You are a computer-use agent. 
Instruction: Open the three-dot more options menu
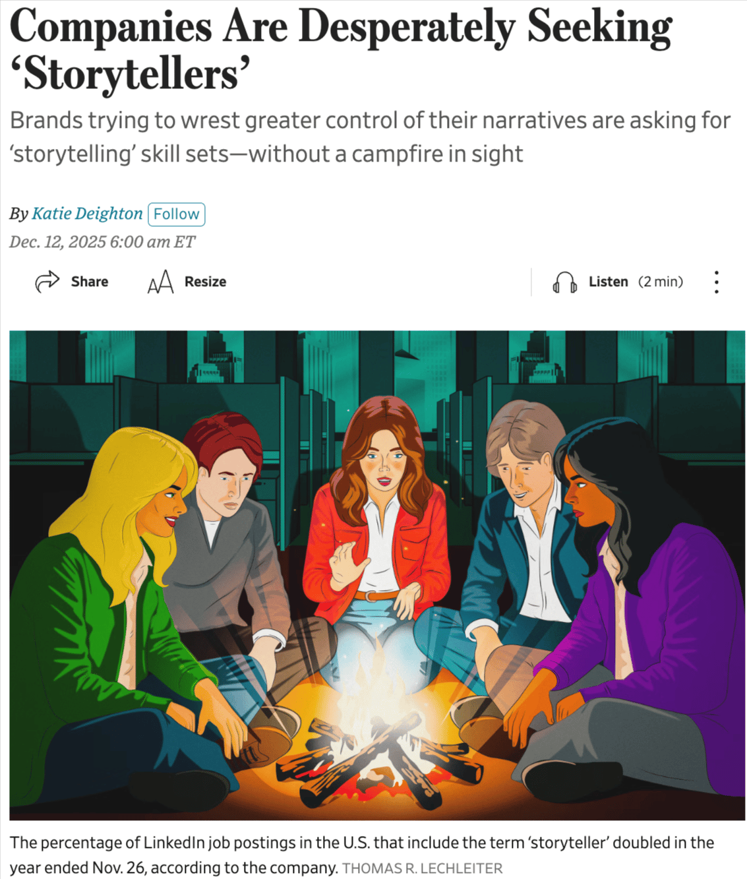(716, 282)
